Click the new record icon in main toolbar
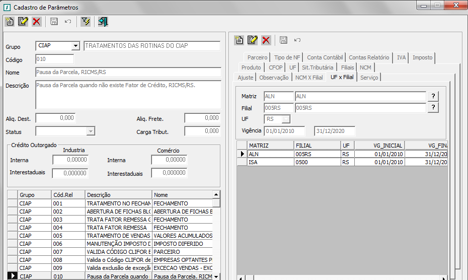Image resolution: width=468 pixels, height=280 pixels. (x=10, y=21)
